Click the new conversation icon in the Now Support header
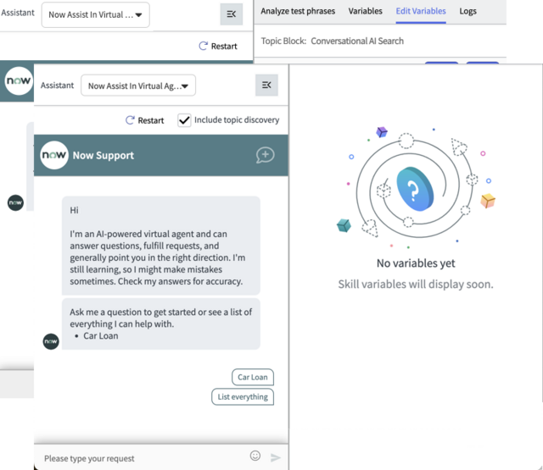 tap(266, 155)
